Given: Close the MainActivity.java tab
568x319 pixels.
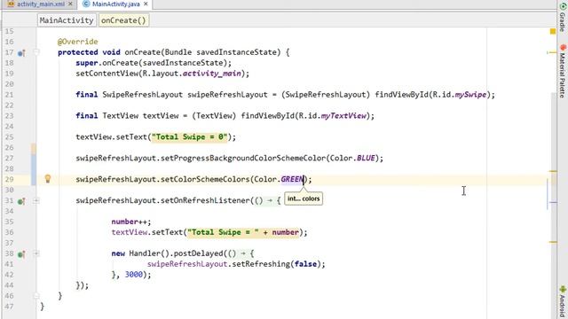Looking at the screenshot, I should pyautogui.click(x=146, y=4).
